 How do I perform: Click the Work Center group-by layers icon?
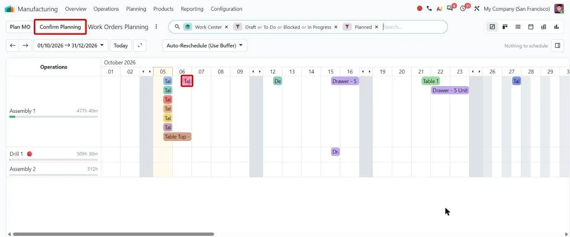(188, 27)
